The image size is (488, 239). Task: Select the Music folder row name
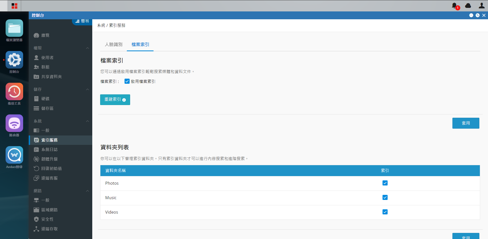pyautogui.click(x=111, y=198)
